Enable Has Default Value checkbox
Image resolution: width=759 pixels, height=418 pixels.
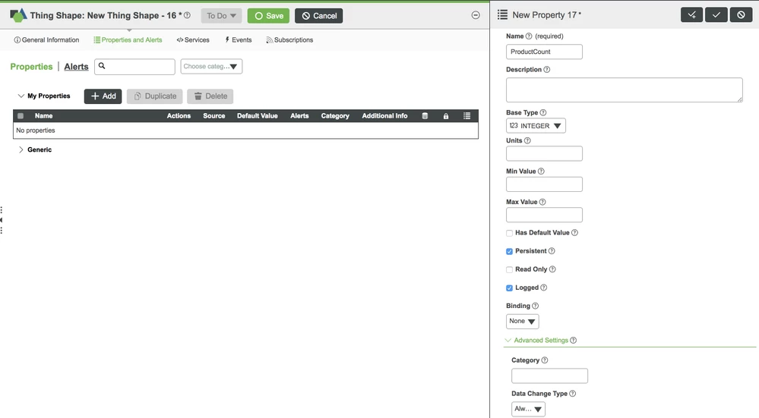coord(509,233)
